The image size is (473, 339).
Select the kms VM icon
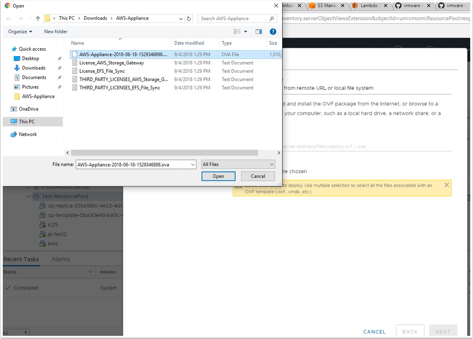(43, 244)
